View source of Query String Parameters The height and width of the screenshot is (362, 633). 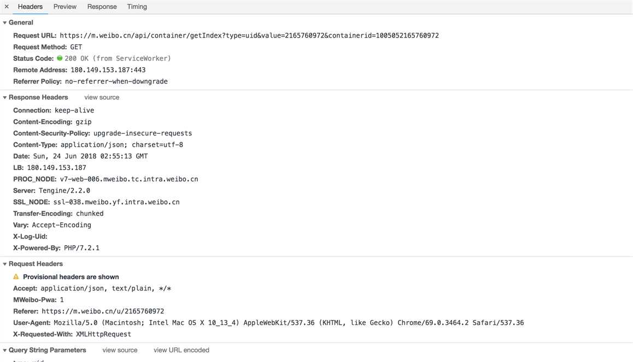point(120,351)
